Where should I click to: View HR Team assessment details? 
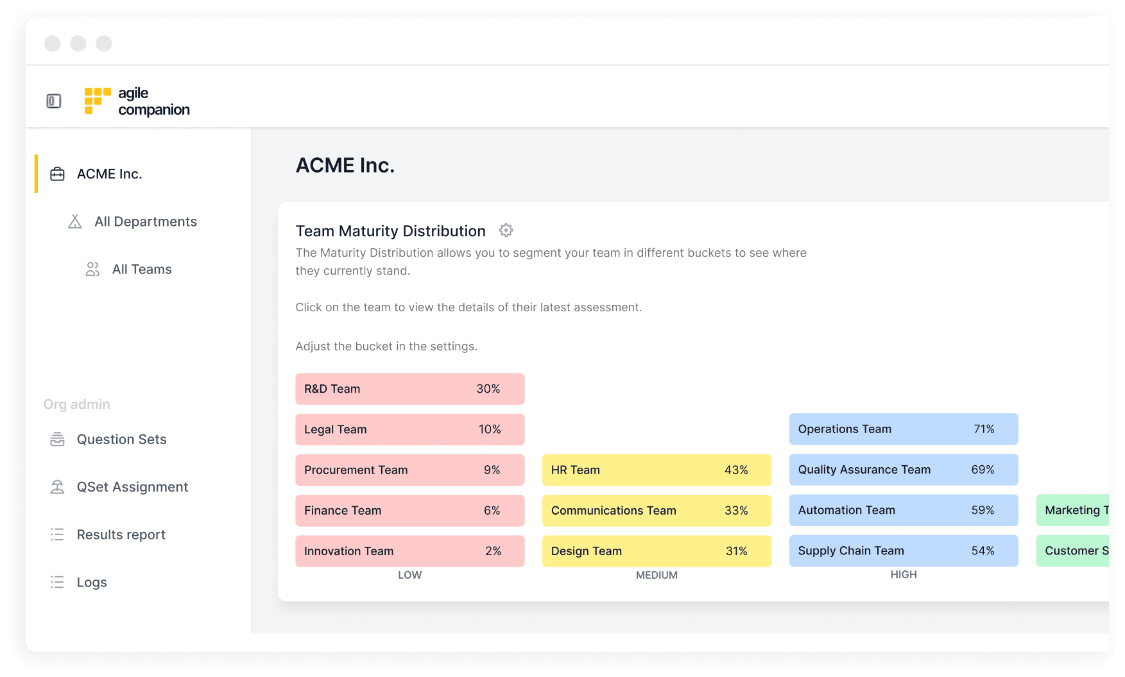tap(657, 470)
